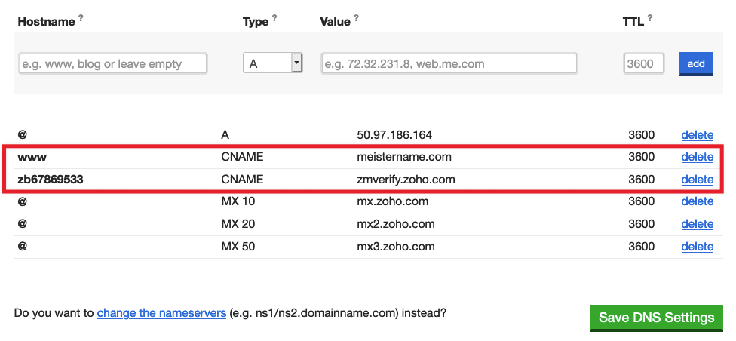Click the Hostname input field
736x341 pixels.
(x=112, y=64)
